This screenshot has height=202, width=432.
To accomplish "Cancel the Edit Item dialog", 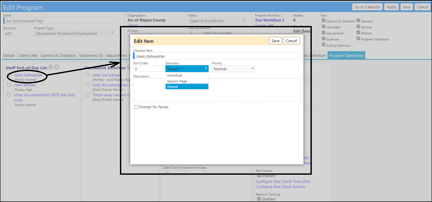I will click(291, 41).
